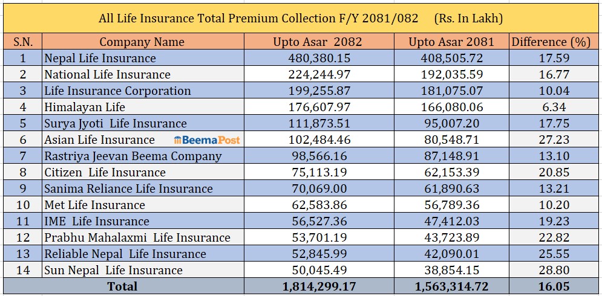Click the Company Name column header
The width and height of the screenshot is (602, 296).
point(142,42)
